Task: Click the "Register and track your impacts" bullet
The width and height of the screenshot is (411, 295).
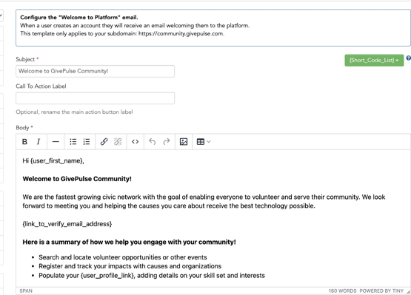Action: (x=130, y=266)
